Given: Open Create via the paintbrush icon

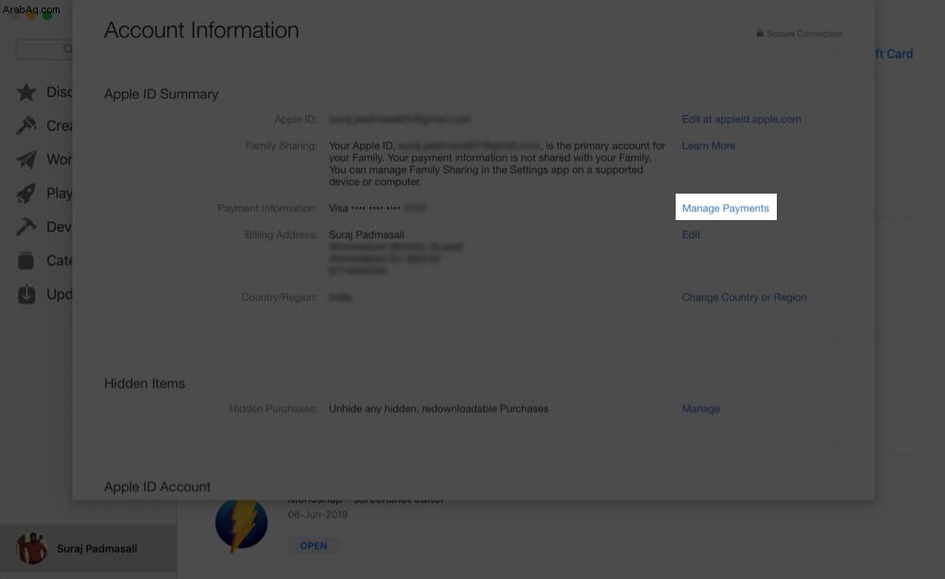Looking at the screenshot, I should (26, 126).
